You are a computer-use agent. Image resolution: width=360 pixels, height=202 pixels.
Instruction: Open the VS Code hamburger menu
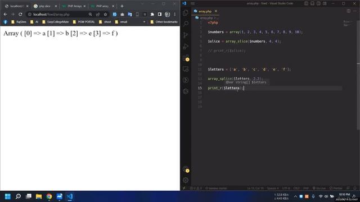click(x=192, y=3)
